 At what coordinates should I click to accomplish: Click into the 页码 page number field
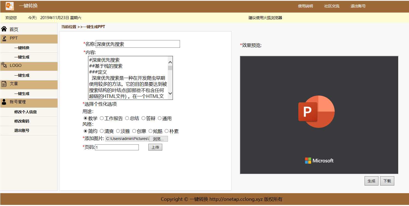pyautogui.click(x=117, y=147)
